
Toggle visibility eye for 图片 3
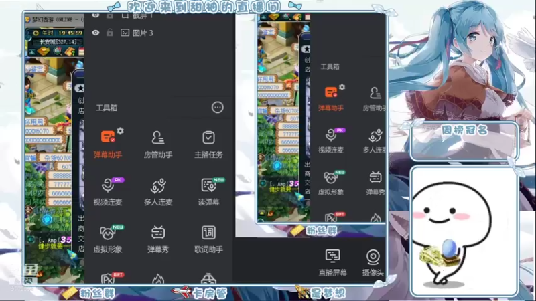(96, 33)
